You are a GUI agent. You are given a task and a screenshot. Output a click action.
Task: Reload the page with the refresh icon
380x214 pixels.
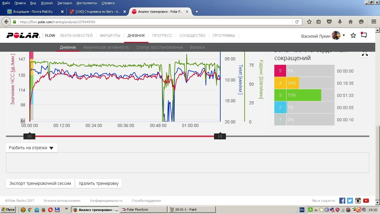[x=297, y=22]
